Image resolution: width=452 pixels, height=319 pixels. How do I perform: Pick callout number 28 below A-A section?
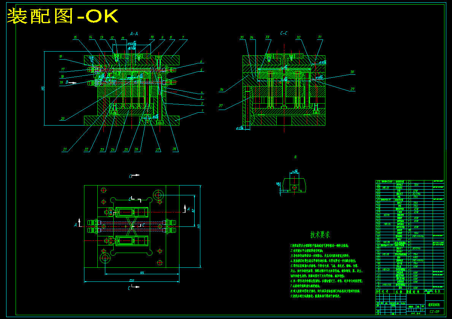174,149
